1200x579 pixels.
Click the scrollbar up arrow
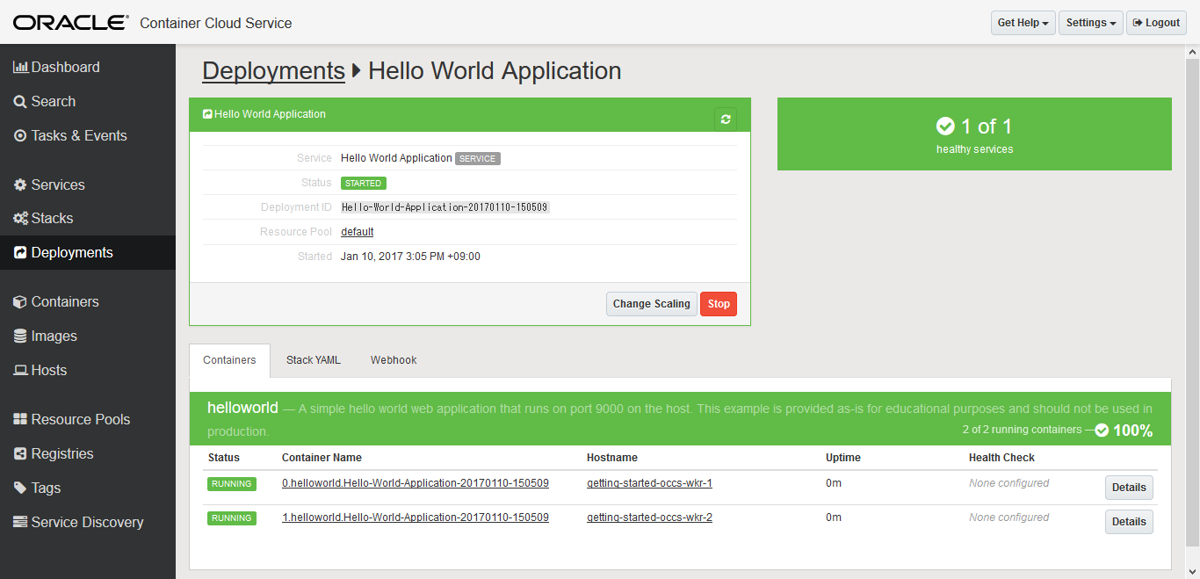click(1192, 51)
